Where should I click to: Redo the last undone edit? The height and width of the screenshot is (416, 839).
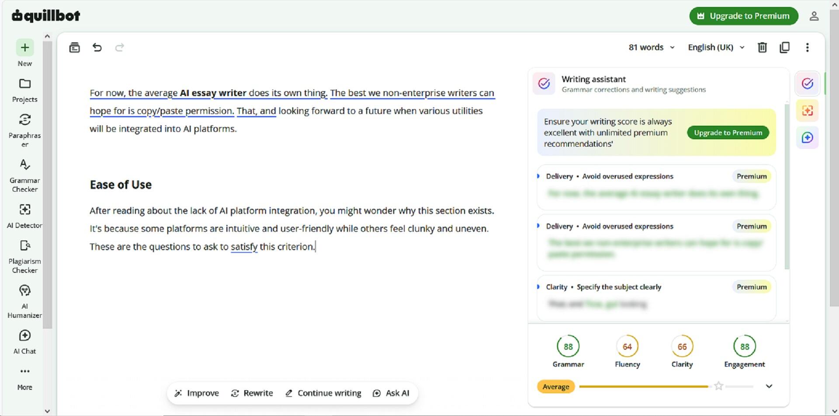[119, 47]
